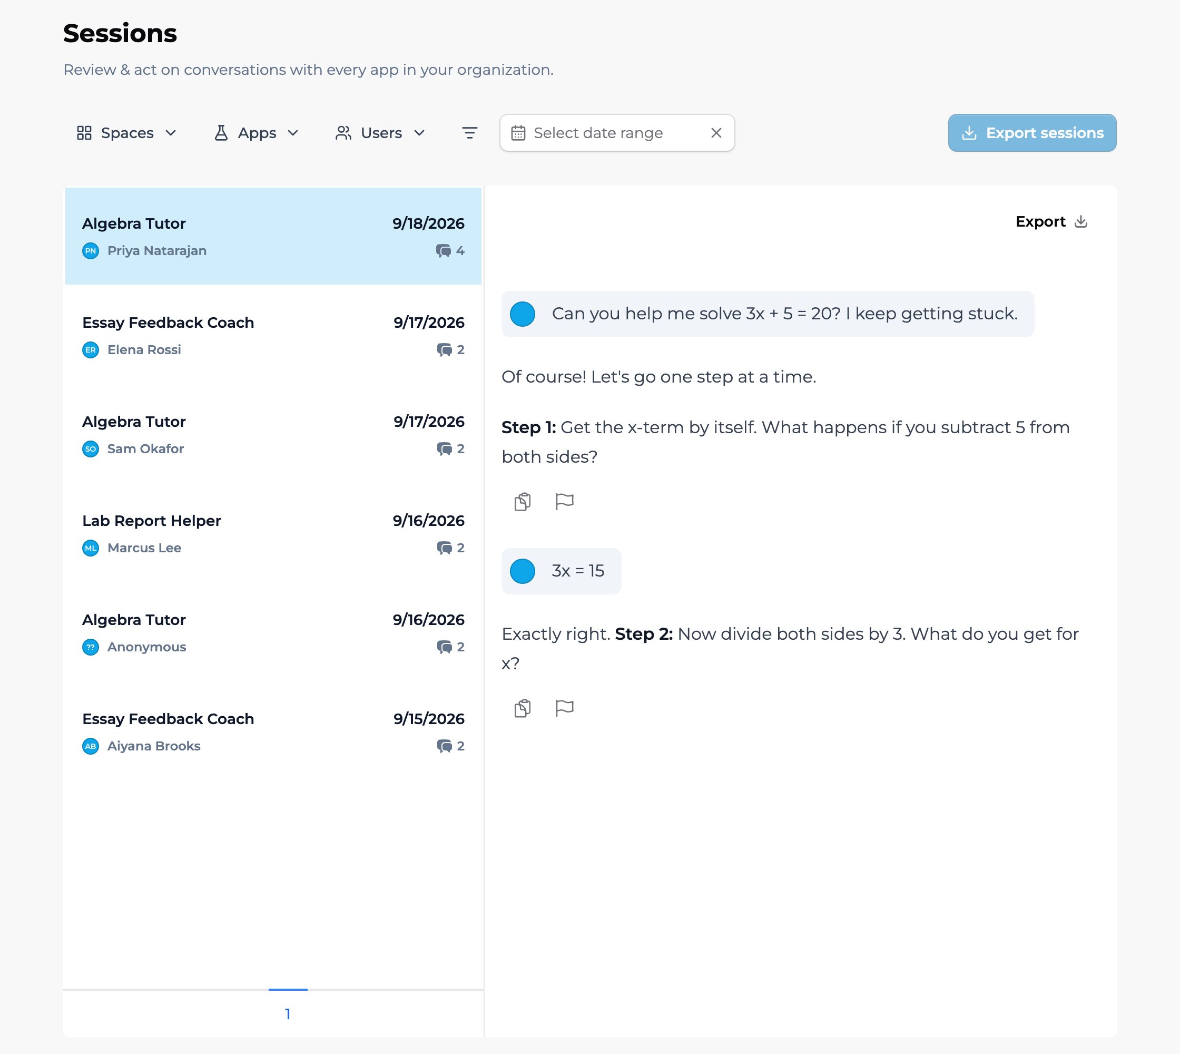Click message count icon in Marcus Lee row
This screenshot has height=1054, width=1180.
click(444, 548)
